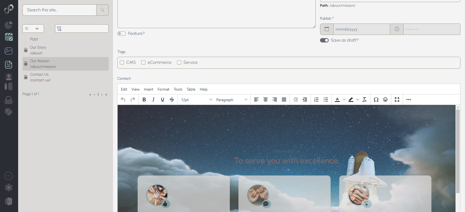465x212 pixels.
Task: Align text right
Action: coord(275,100)
